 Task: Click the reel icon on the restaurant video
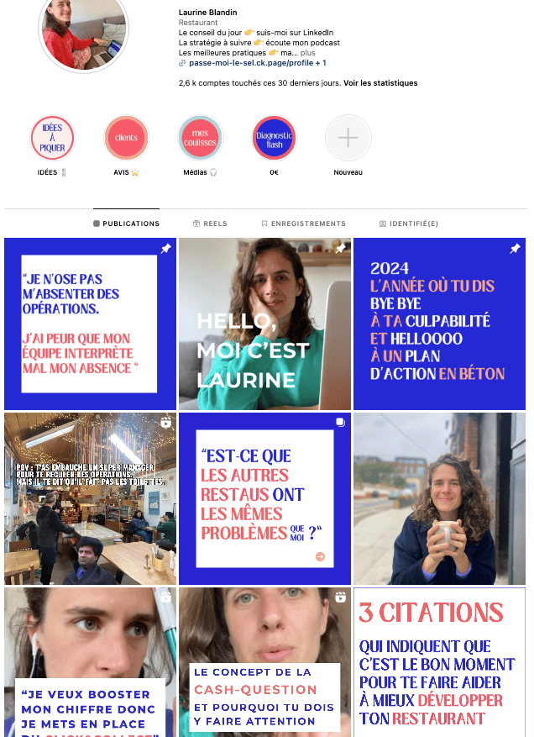pos(165,423)
